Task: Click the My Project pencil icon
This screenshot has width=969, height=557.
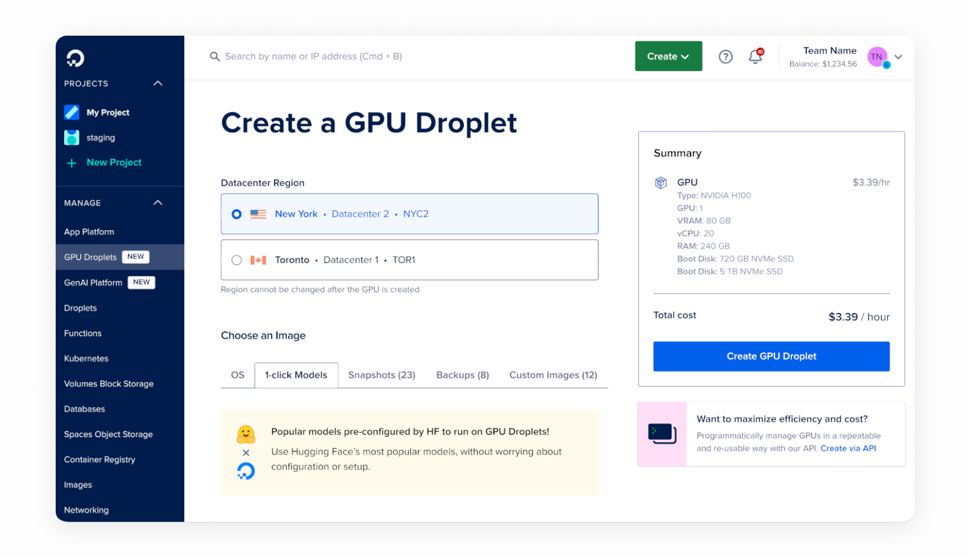Action: pyautogui.click(x=72, y=113)
